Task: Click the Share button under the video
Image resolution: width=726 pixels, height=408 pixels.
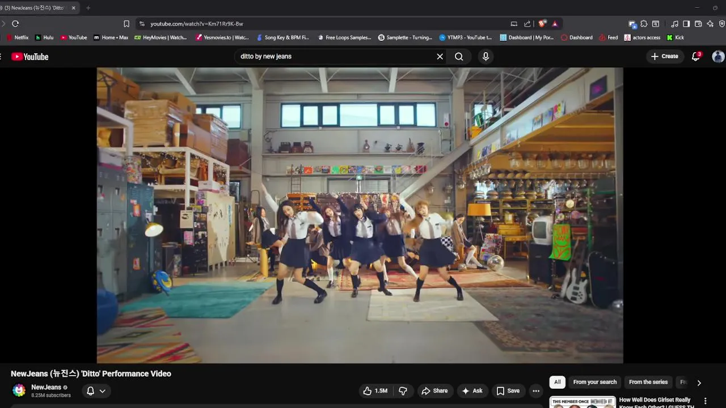Action: click(x=434, y=391)
